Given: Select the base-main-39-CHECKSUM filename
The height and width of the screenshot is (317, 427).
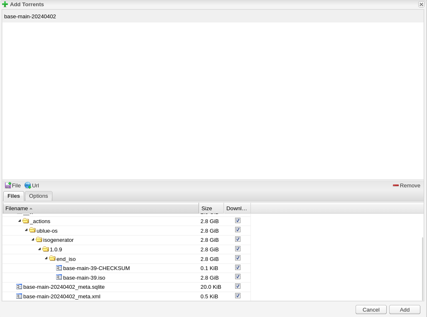Looking at the screenshot, I should 96,268.
